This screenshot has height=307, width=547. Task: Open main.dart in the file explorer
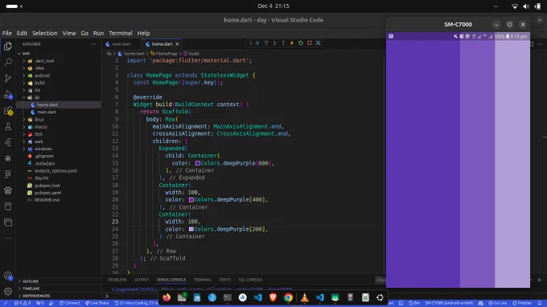47,113
